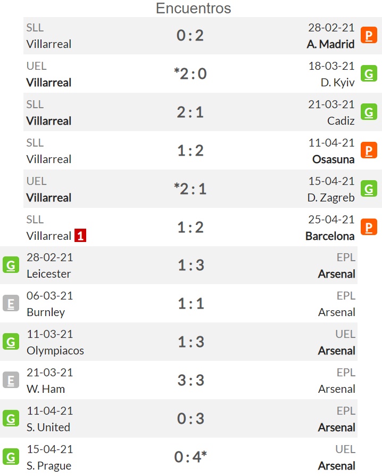
Task: Open the *2:1 Villarreal vs D. Zagreb score
Action: click(190, 189)
